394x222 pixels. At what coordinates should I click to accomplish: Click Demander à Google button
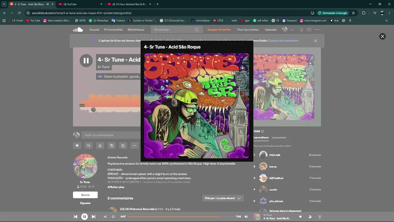(x=333, y=13)
